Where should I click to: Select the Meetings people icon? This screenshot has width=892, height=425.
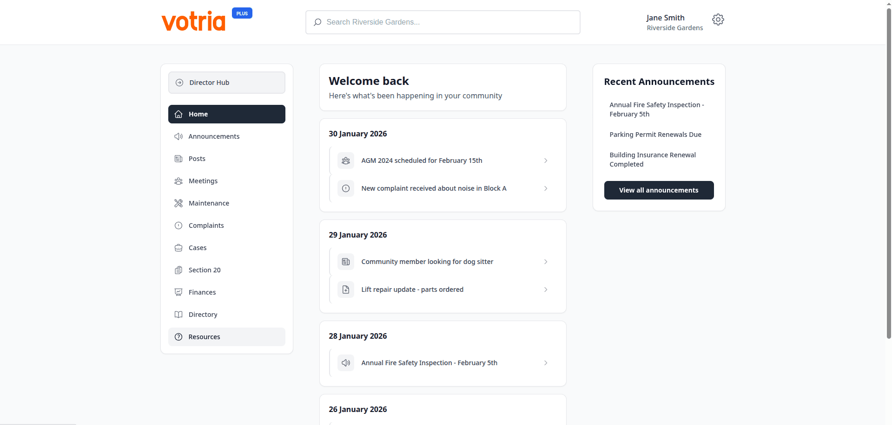[x=178, y=181]
